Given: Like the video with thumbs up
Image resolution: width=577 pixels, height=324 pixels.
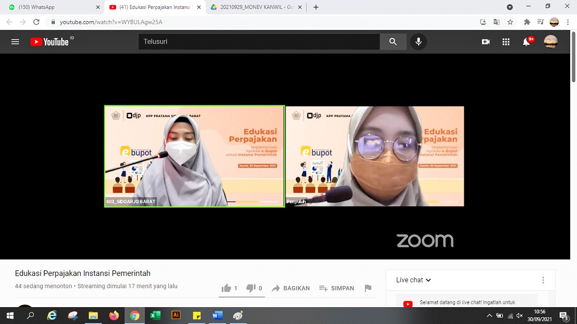Looking at the screenshot, I should (x=227, y=288).
